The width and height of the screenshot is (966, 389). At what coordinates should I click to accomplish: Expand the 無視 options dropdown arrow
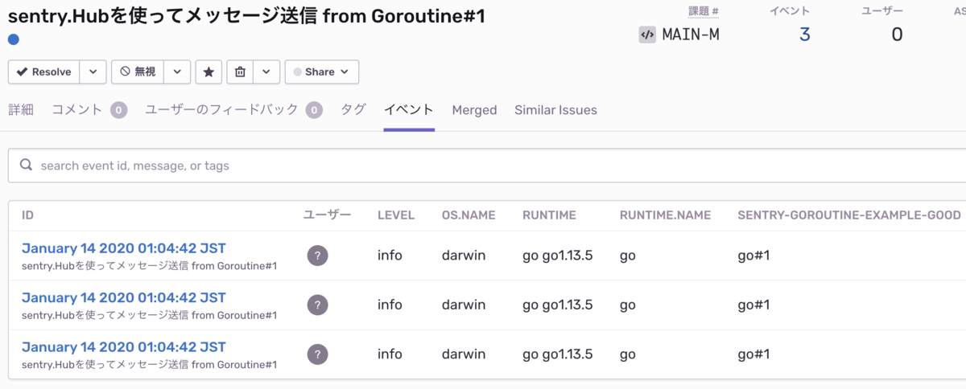tap(177, 72)
